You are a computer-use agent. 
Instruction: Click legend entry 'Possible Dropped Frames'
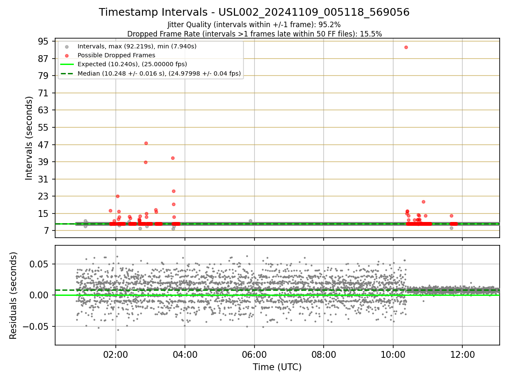pyautogui.click(x=116, y=55)
